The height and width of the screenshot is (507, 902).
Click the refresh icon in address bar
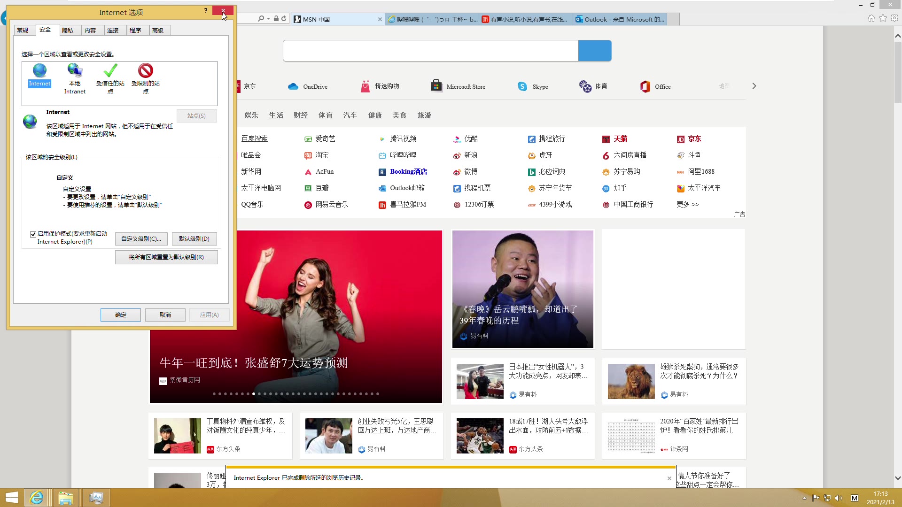tap(284, 19)
